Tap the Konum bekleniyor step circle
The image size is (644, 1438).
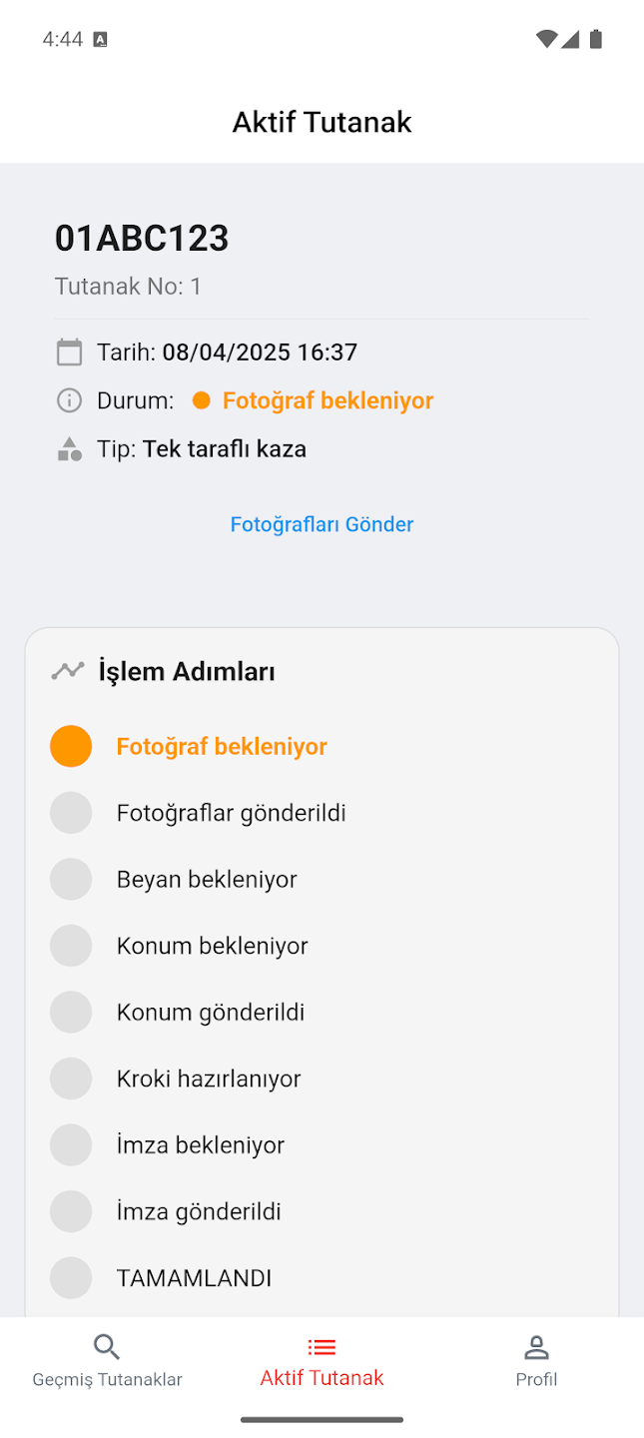(71, 946)
